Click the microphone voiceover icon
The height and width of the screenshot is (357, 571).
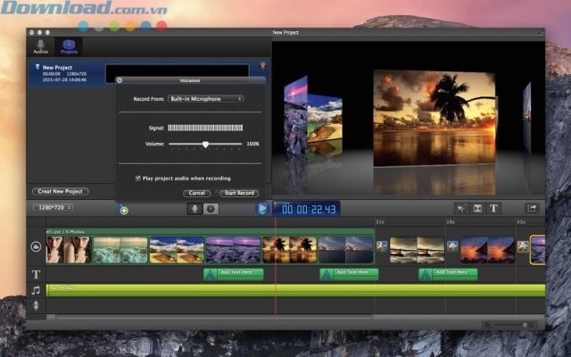click(x=194, y=209)
